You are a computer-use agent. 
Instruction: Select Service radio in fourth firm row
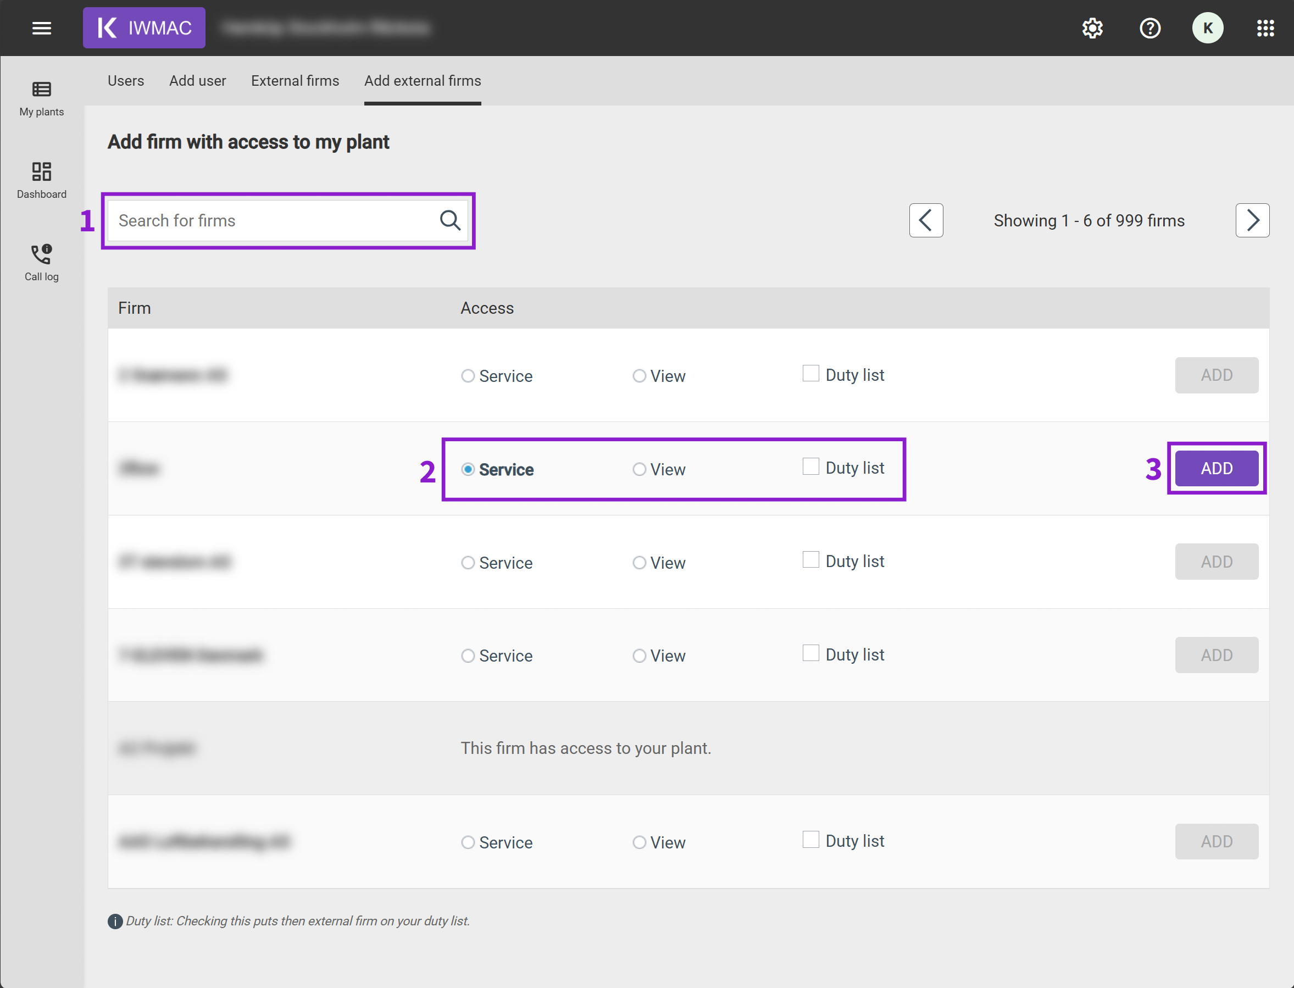(x=468, y=656)
